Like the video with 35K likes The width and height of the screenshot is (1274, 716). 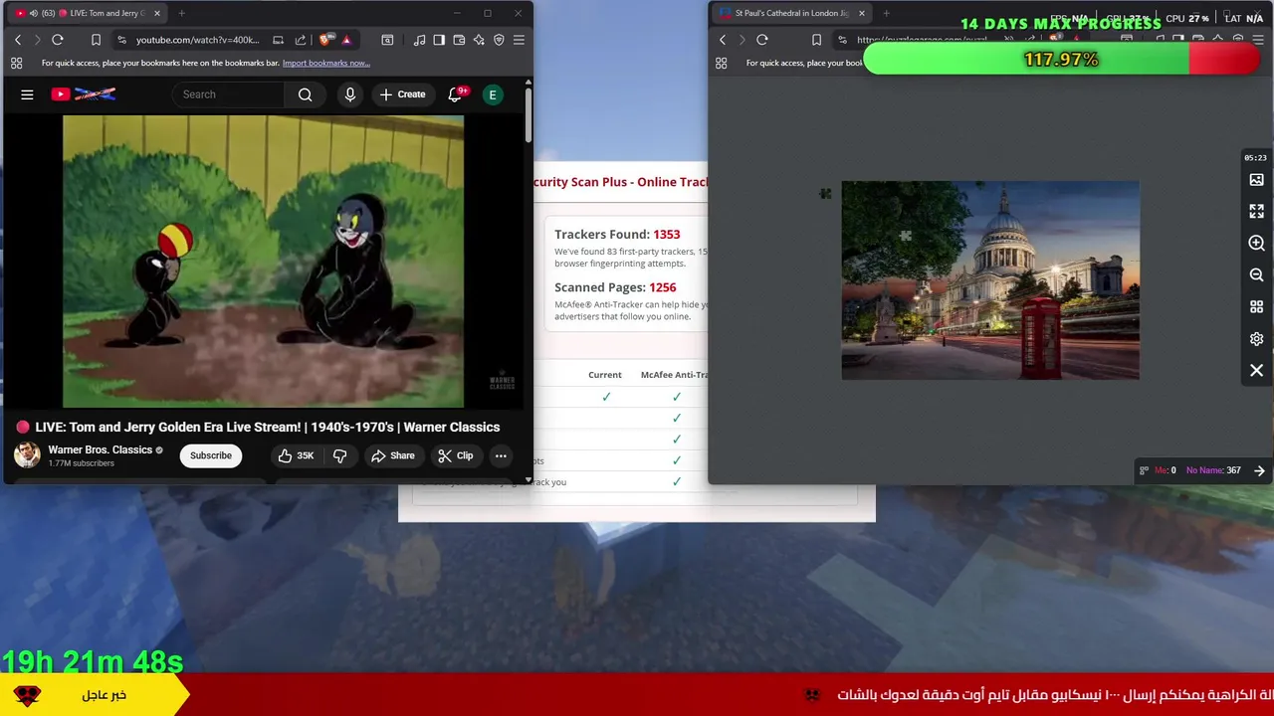tap(296, 455)
